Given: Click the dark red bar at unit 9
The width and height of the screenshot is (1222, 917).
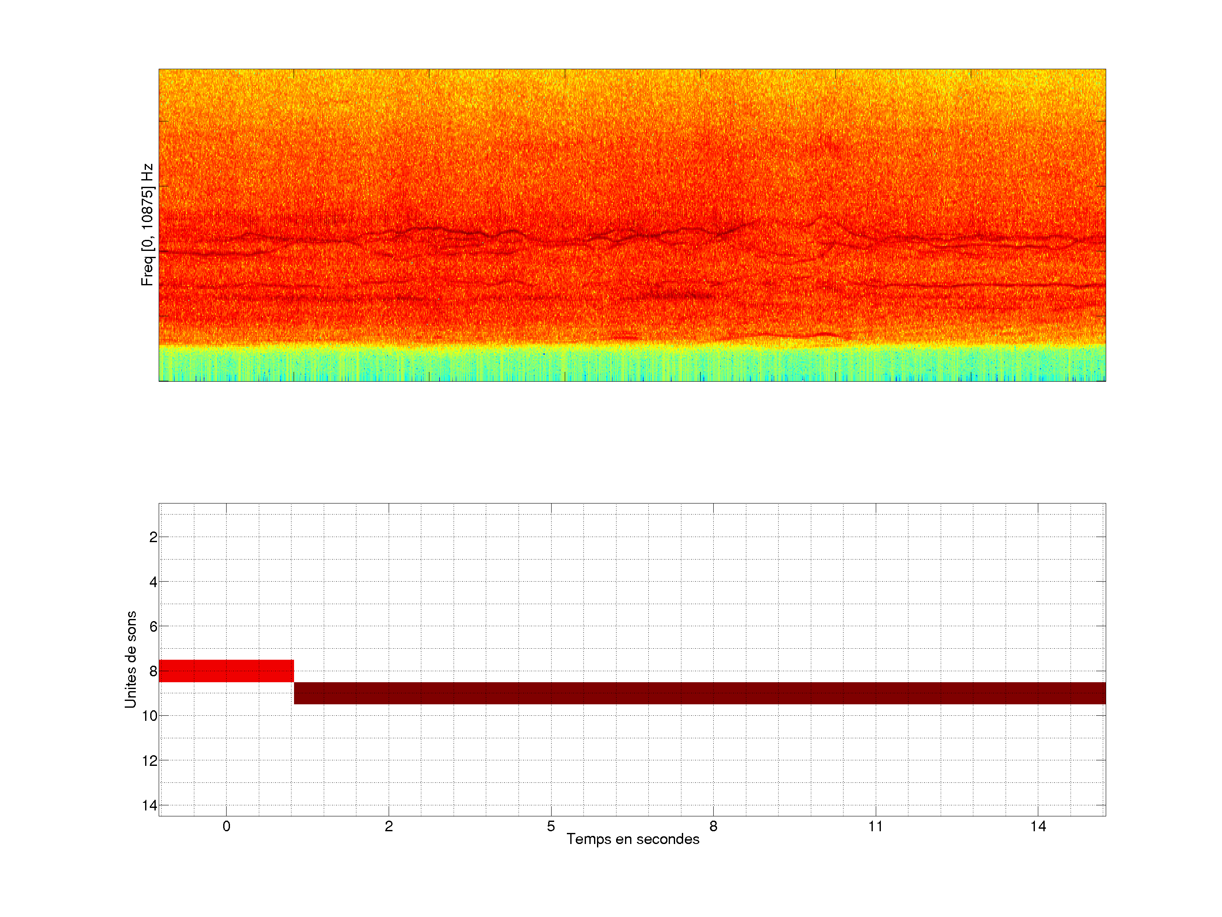Looking at the screenshot, I should pos(699,692).
